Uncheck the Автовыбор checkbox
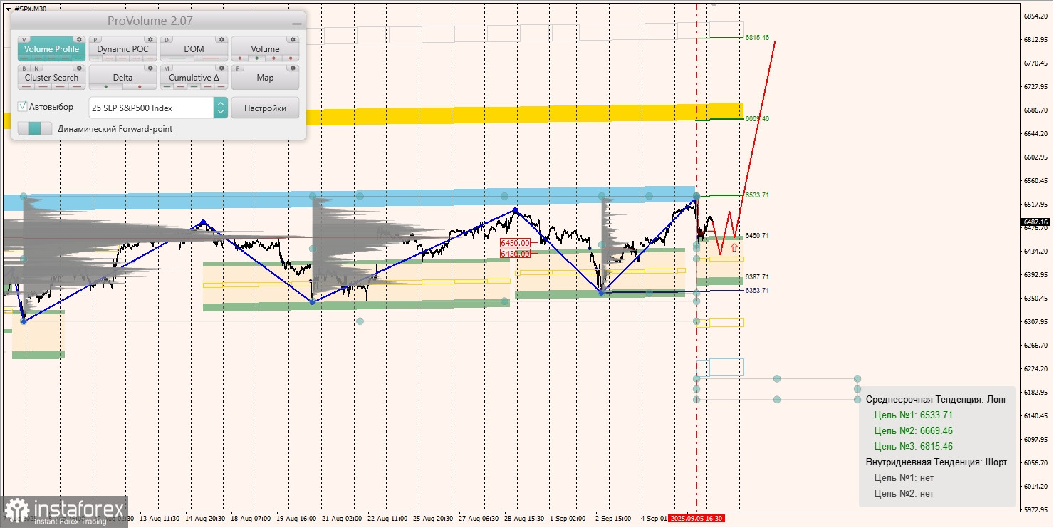The image size is (1054, 528). point(23,106)
